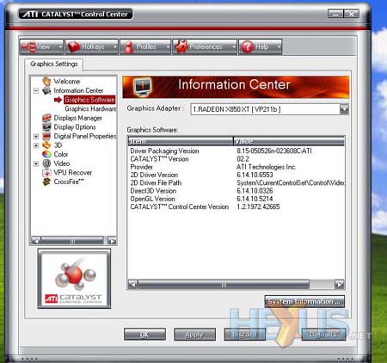Select the 2D Driver File Path row
387x363 pixels.
[x=236, y=182]
